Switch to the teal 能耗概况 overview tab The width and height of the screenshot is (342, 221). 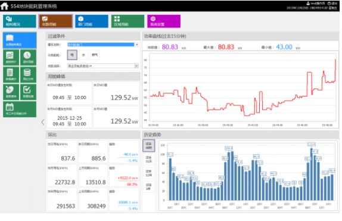tap(20, 21)
